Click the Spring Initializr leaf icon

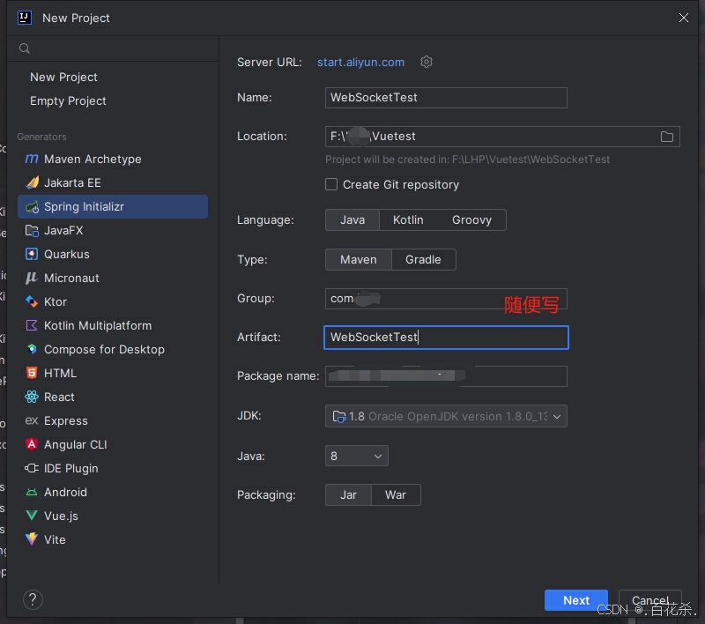click(32, 207)
